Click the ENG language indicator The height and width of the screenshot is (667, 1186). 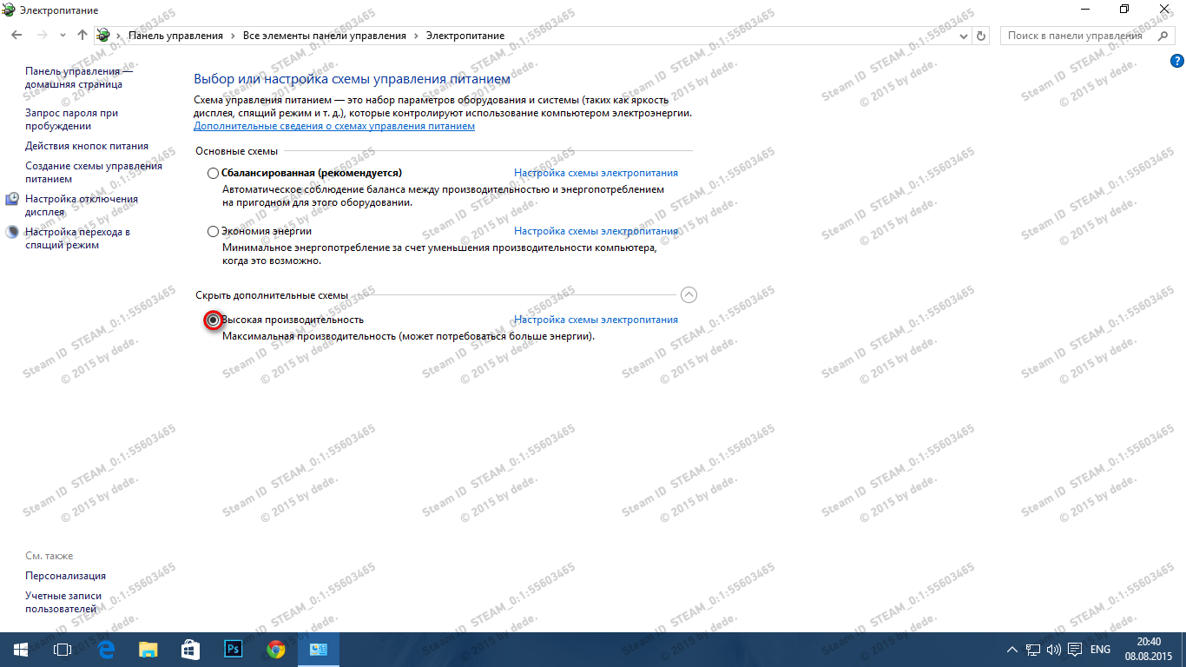pyautogui.click(x=1100, y=650)
